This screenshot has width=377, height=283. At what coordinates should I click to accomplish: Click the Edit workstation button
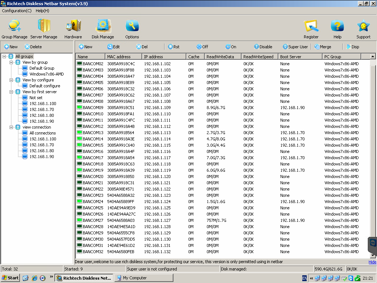[113, 47]
